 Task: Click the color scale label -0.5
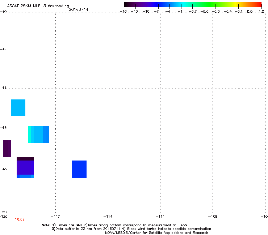tap(216, 12)
